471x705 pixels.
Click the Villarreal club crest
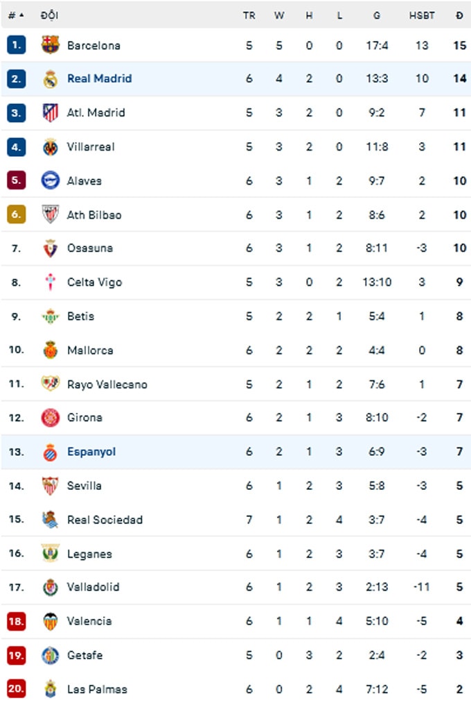[x=51, y=147]
